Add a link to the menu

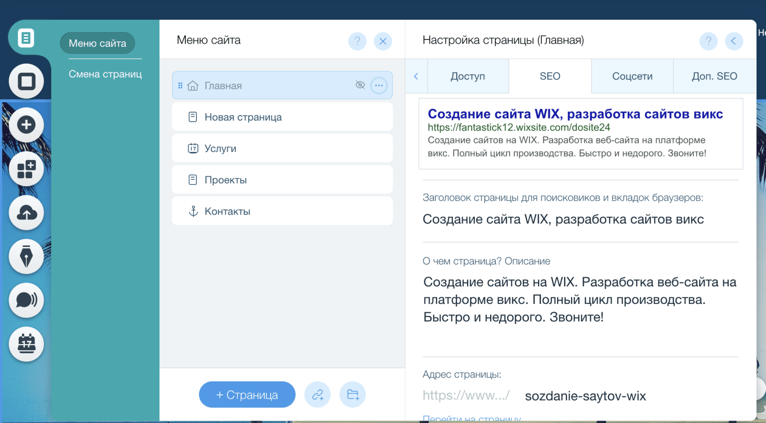(317, 395)
